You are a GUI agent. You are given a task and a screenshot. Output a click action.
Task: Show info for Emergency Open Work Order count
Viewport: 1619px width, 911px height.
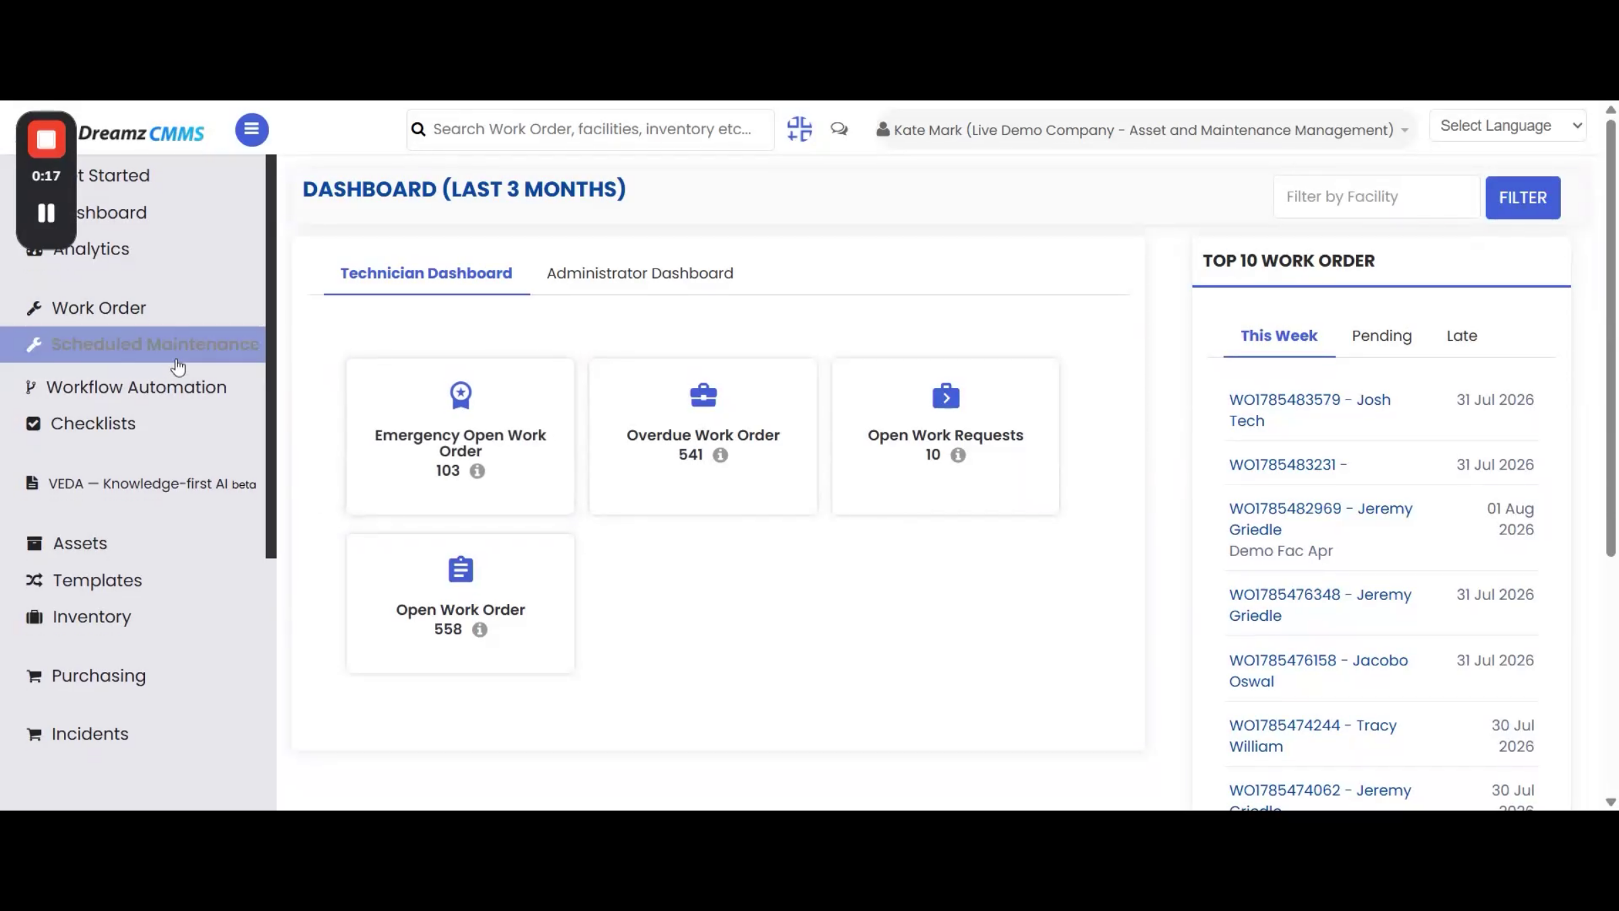click(478, 471)
